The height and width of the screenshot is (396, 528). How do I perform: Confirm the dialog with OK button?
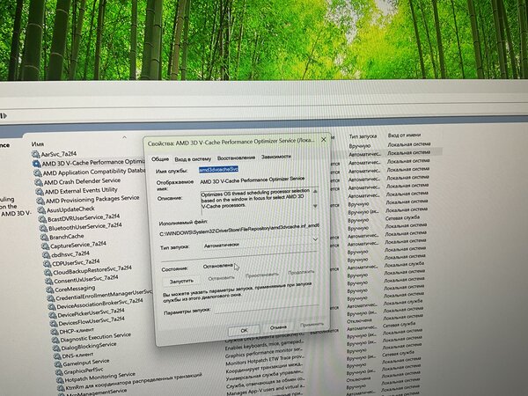244,330
